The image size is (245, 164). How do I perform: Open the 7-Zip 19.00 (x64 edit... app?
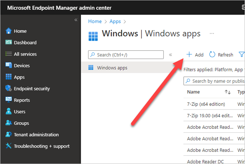210,116
